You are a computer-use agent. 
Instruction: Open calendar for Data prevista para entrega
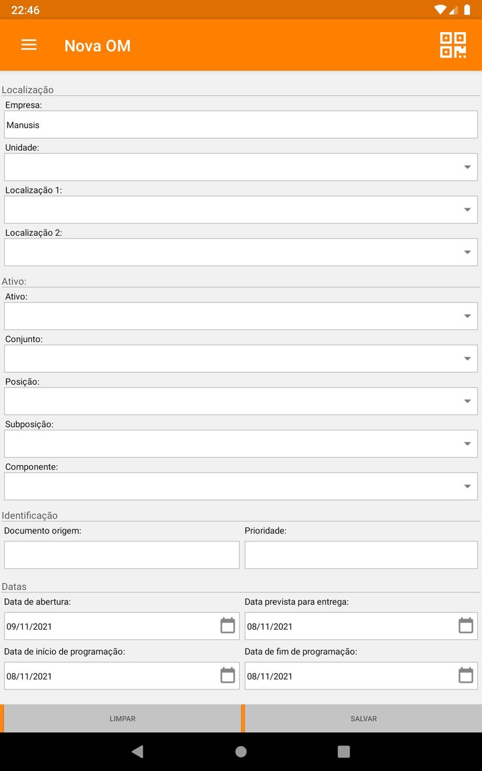[x=466, y=625]
